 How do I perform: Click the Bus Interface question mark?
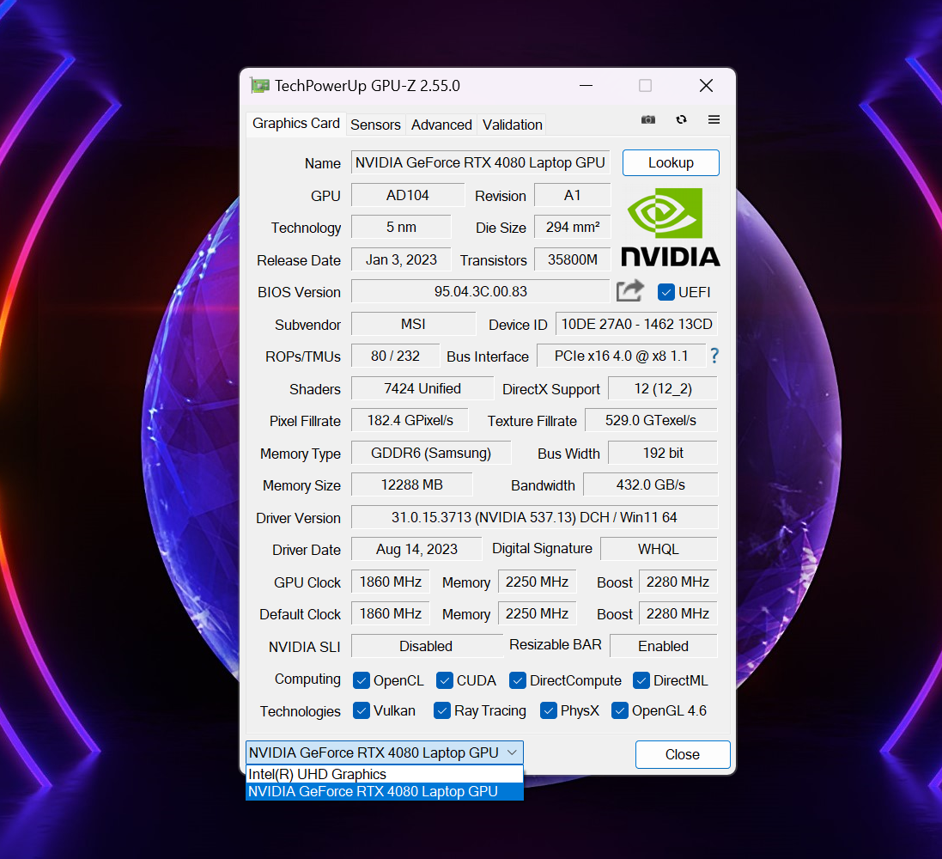pyautogui.click(x=714, y=356)
